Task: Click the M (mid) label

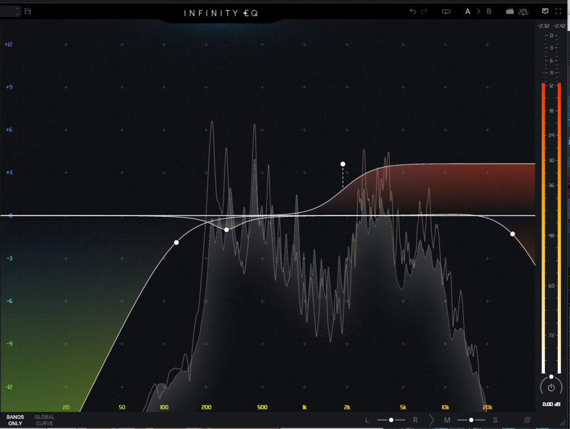Action: click(x=447, y=420)
